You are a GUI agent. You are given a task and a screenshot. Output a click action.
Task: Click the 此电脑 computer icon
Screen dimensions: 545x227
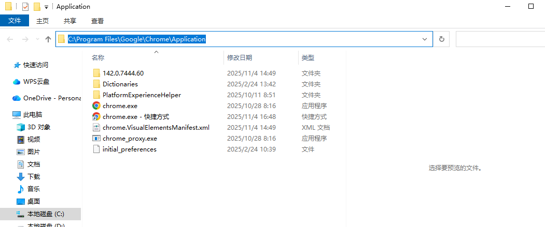[17, 114]
